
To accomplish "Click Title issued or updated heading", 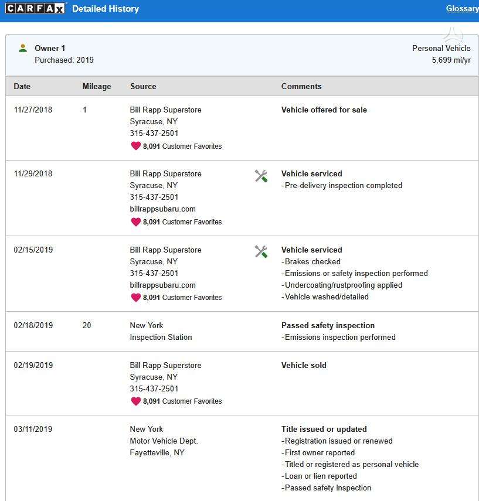I will pyautogui.click(x=324, y=429).
